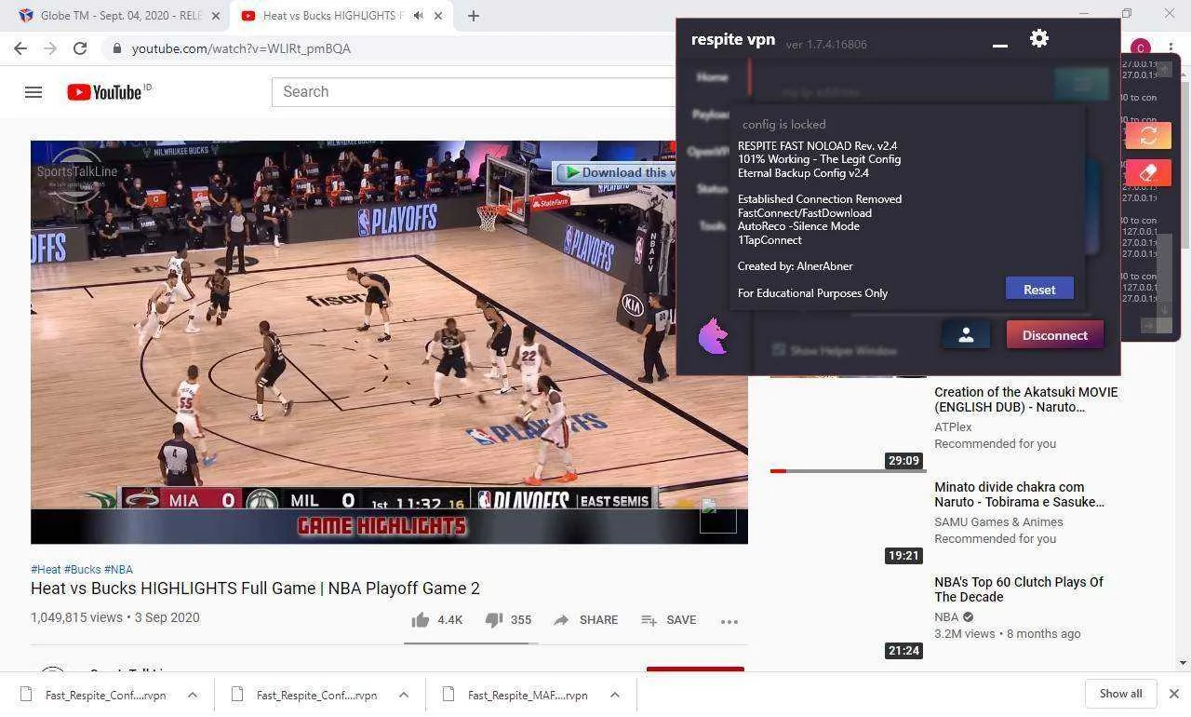1191x717 pixels.
Task: Click the red eraser clear-log button
Action: pyautogui.click(x=1148, y=173)
